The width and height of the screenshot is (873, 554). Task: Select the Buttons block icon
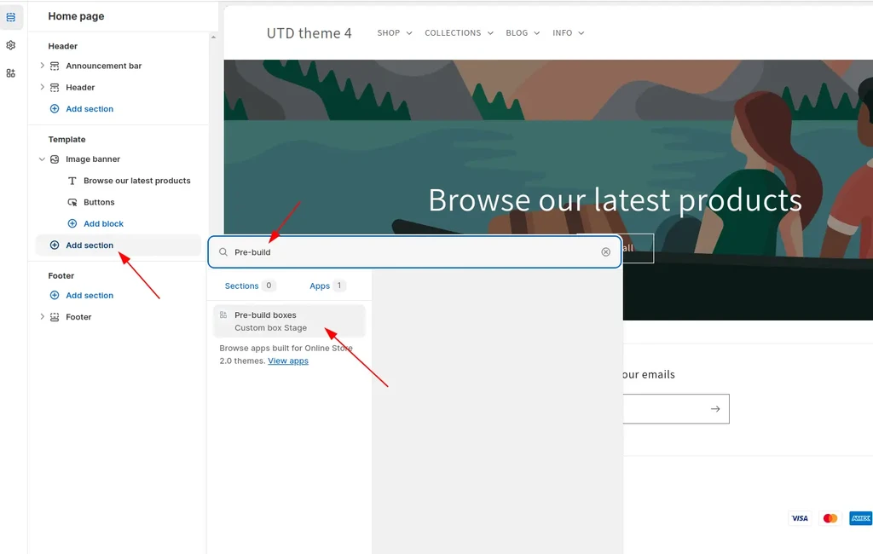click(72, 202)
